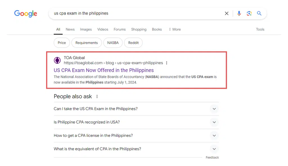Viewport: 288px width, 166px height.
Task: Open Google Lens image search
Action: coord(249,13)
